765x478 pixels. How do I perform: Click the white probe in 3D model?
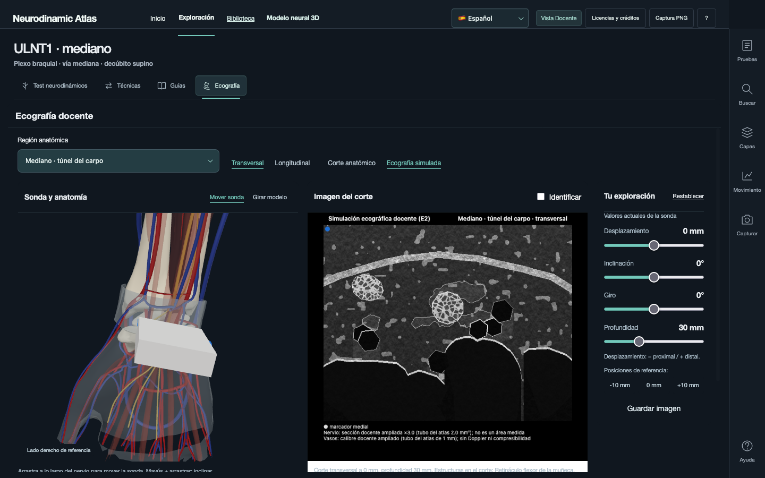pyautogui.click(x=175, y=347)
